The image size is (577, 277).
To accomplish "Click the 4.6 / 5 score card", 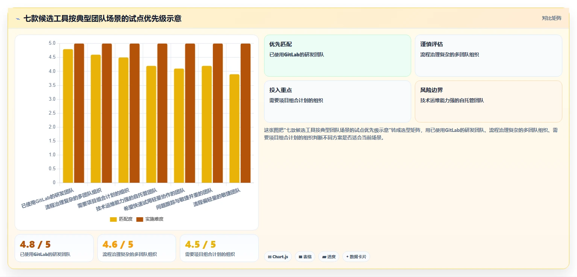I will click(137, 248).
